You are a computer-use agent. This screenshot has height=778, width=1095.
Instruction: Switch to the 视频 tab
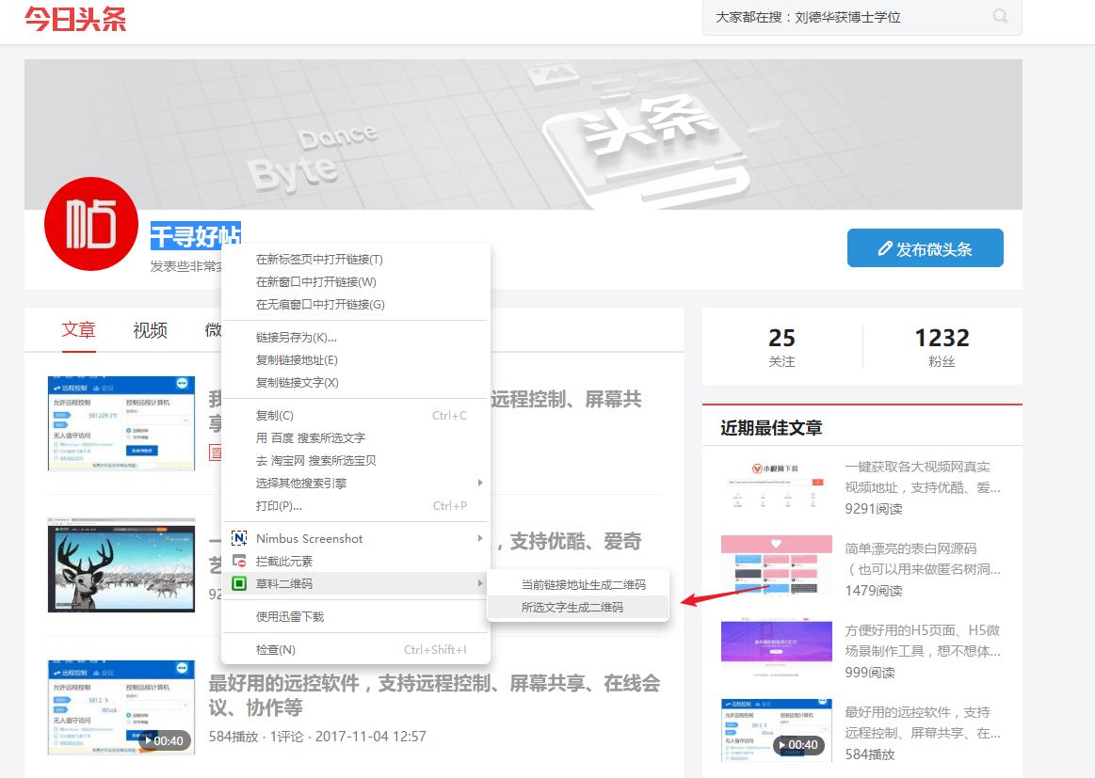148,331
